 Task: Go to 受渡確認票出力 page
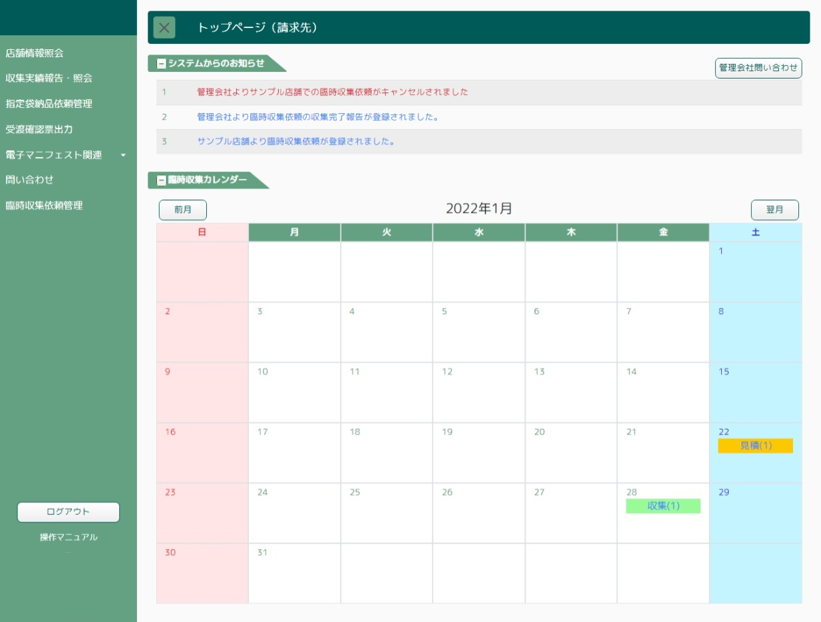(x=39, y=129)
